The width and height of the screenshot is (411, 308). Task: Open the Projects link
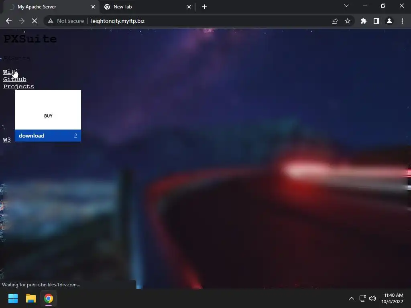[x=18, y=87]
